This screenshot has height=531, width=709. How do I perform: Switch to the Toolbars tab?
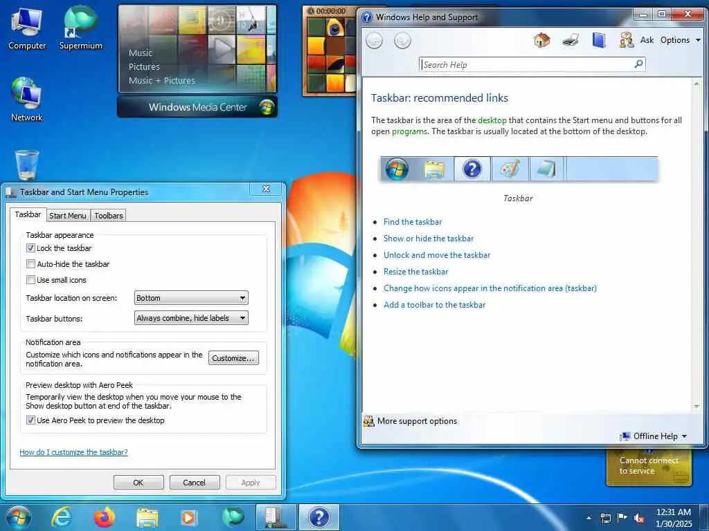tap(109, 216)
